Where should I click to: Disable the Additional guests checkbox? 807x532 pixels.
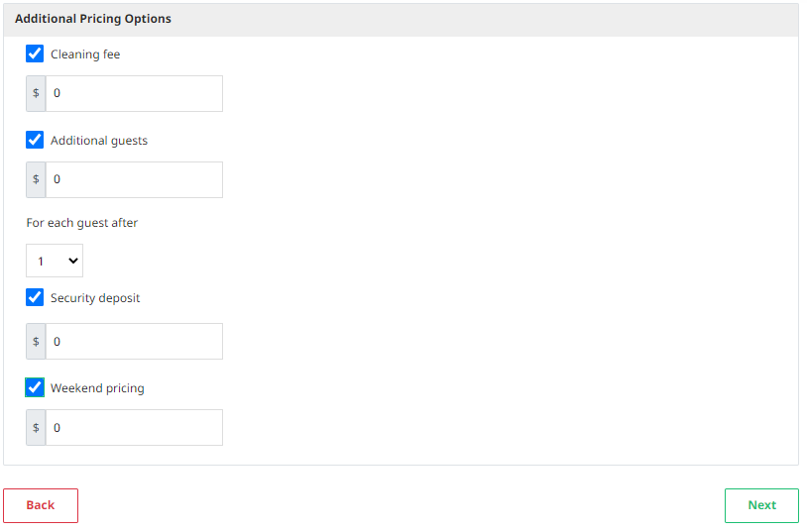coord(35,141)
